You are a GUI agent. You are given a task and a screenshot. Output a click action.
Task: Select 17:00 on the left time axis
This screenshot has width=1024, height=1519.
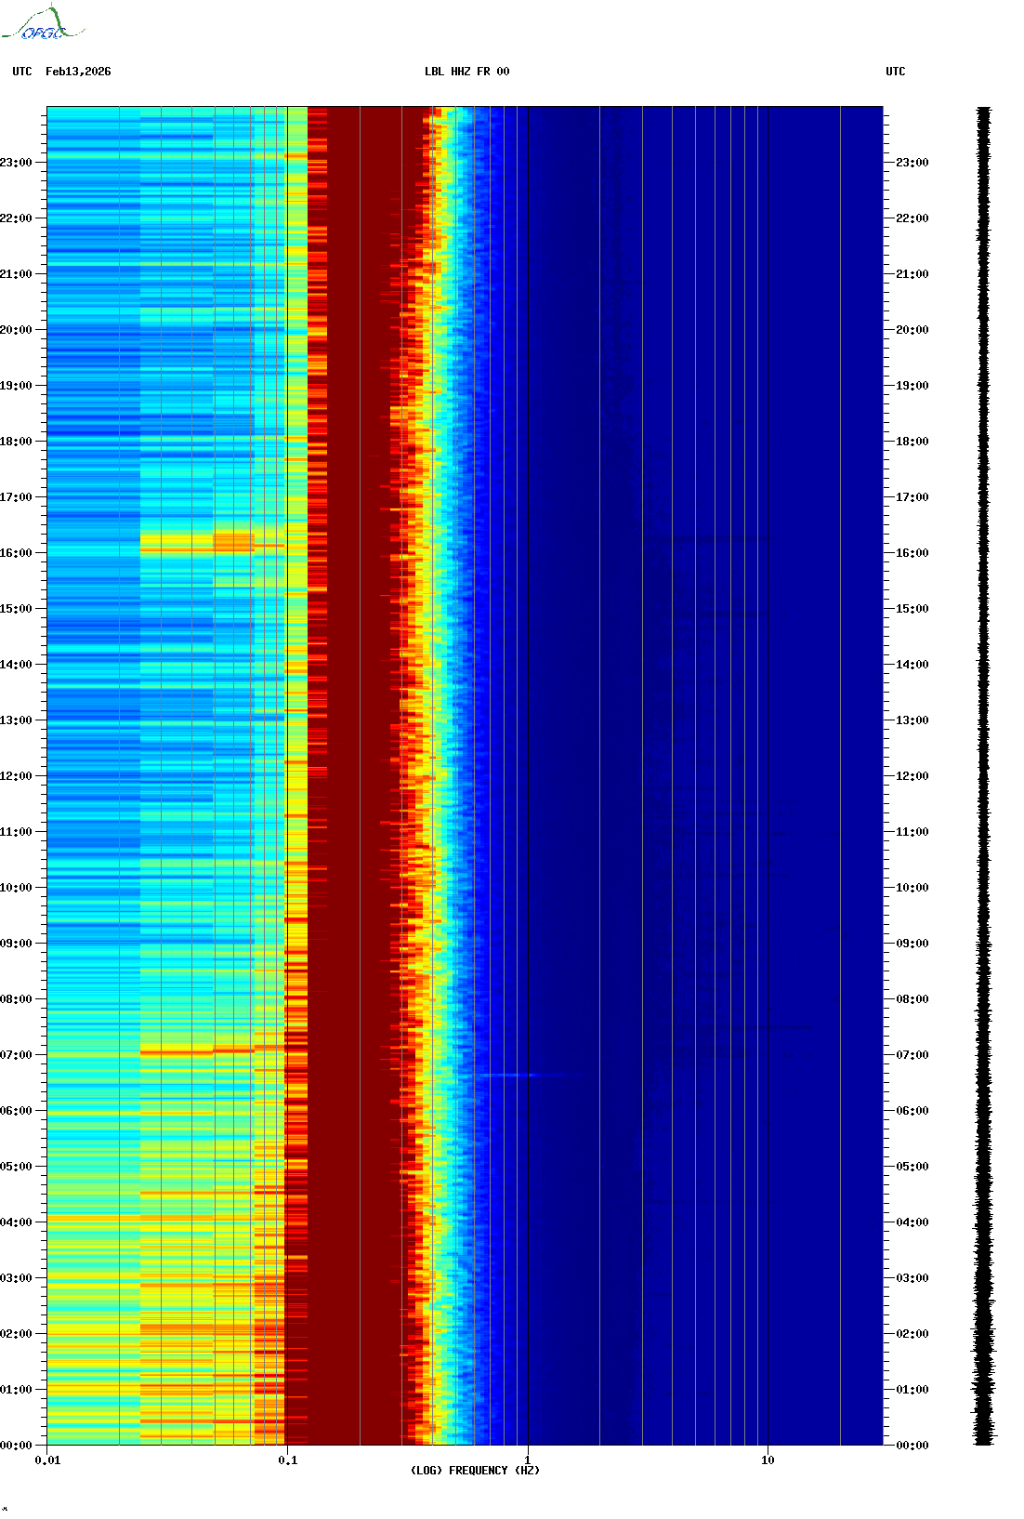tap(16, 497)
